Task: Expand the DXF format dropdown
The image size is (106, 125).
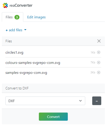Action: [x=45, y=101]
